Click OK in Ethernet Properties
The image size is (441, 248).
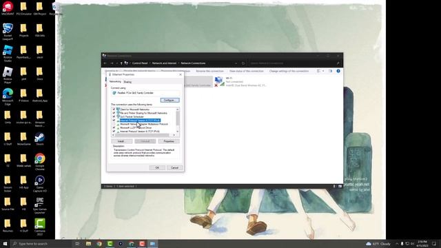157,167
